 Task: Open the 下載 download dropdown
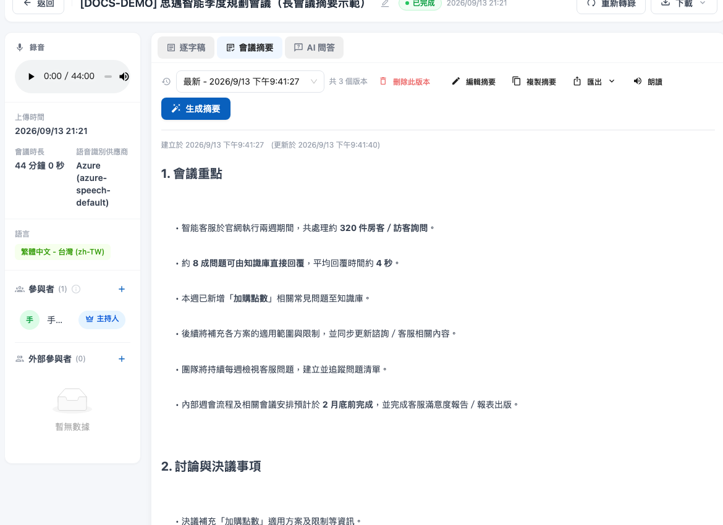point(684,4)
